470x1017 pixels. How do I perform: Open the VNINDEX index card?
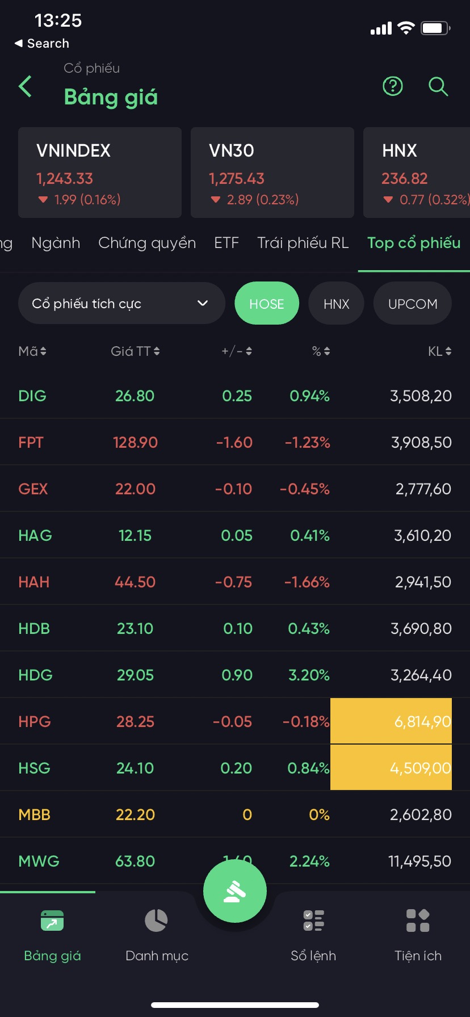click(100, 173)
